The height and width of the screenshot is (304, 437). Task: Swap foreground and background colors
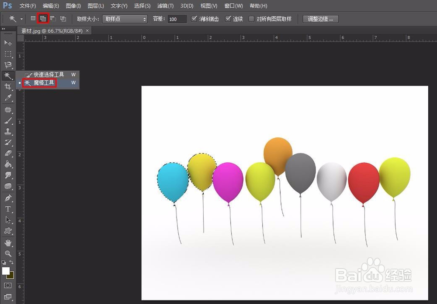pyautogui.click(x=11, y=262)
